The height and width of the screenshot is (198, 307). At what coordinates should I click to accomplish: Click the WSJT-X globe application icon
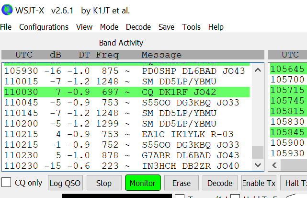[x=7, y=10]
